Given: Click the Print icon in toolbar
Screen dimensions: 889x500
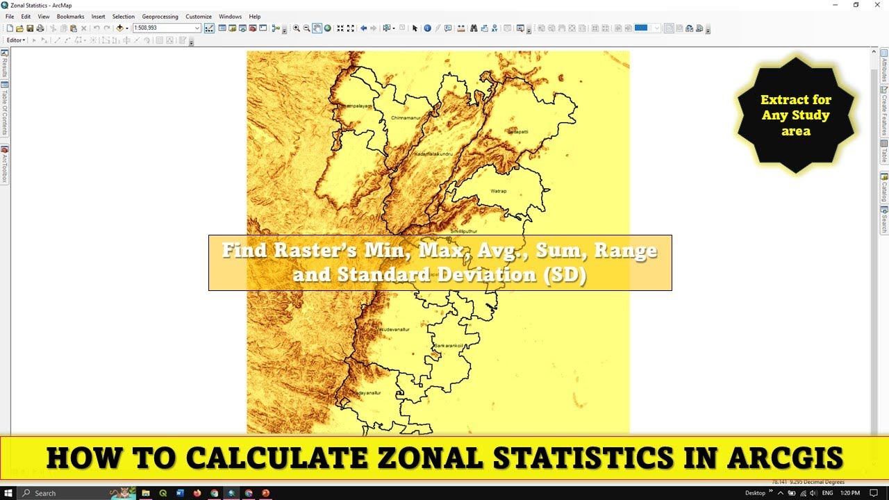Looking at the screenshot, I should (x=40, y=28).
